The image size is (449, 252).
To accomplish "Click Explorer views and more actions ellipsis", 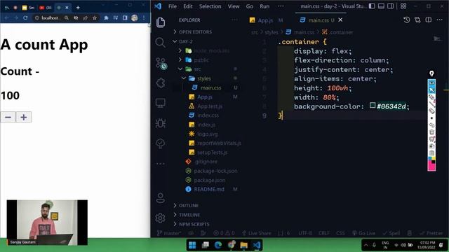I will [234, 20].
